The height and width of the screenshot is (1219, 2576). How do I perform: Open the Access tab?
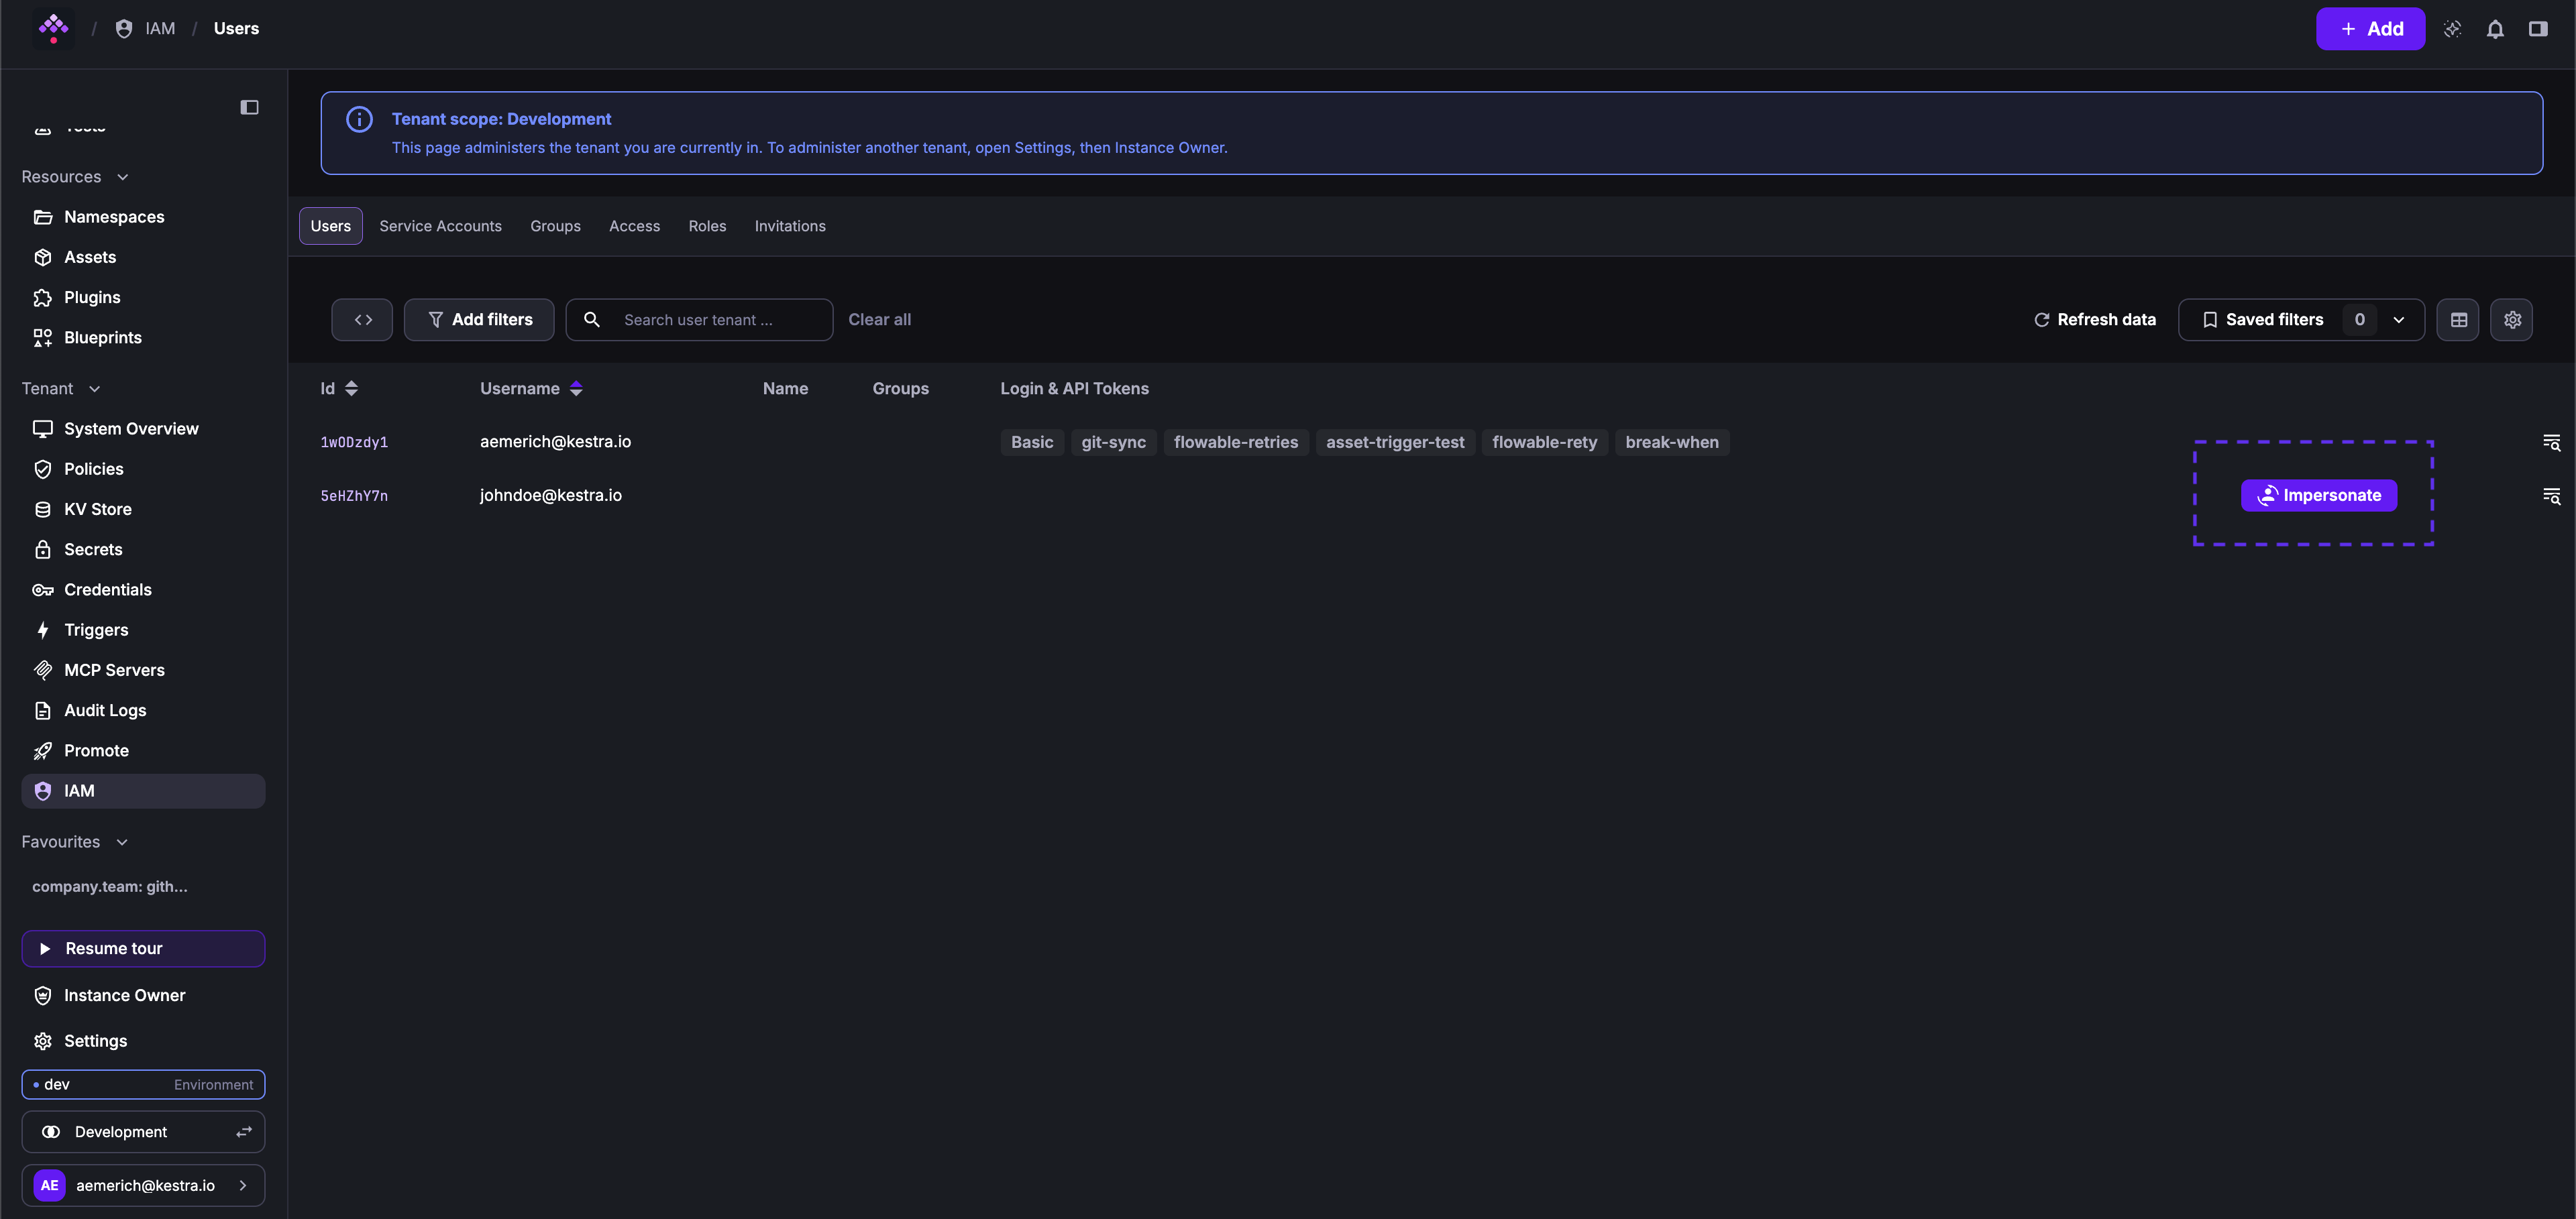(634, 226)
